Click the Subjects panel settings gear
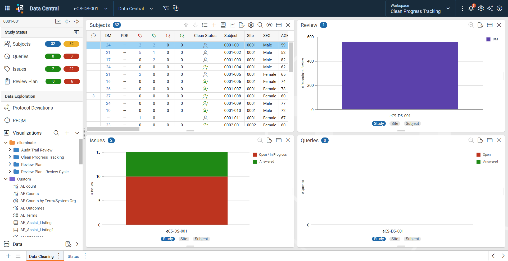The height and width of the screenshot is (261, 508). (x=251, y=25)
